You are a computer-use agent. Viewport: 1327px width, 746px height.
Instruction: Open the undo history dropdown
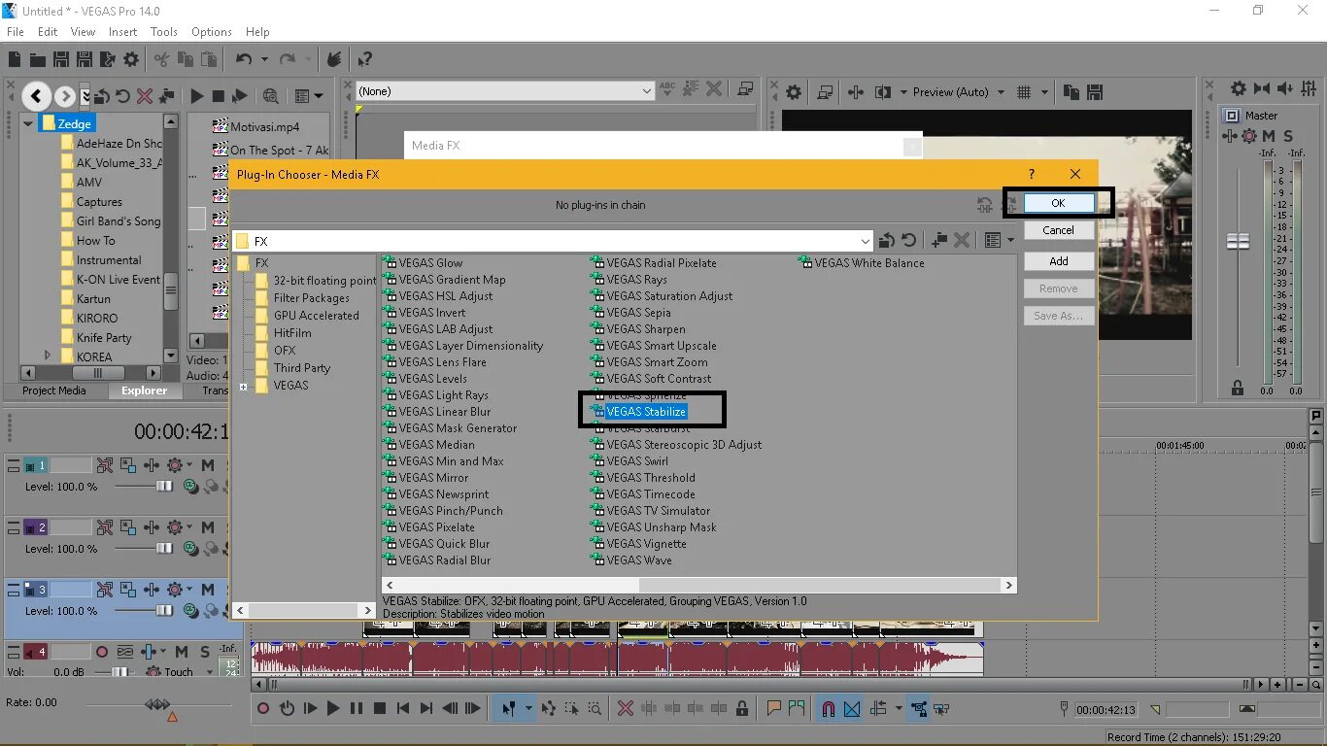(x=264, y=60)
